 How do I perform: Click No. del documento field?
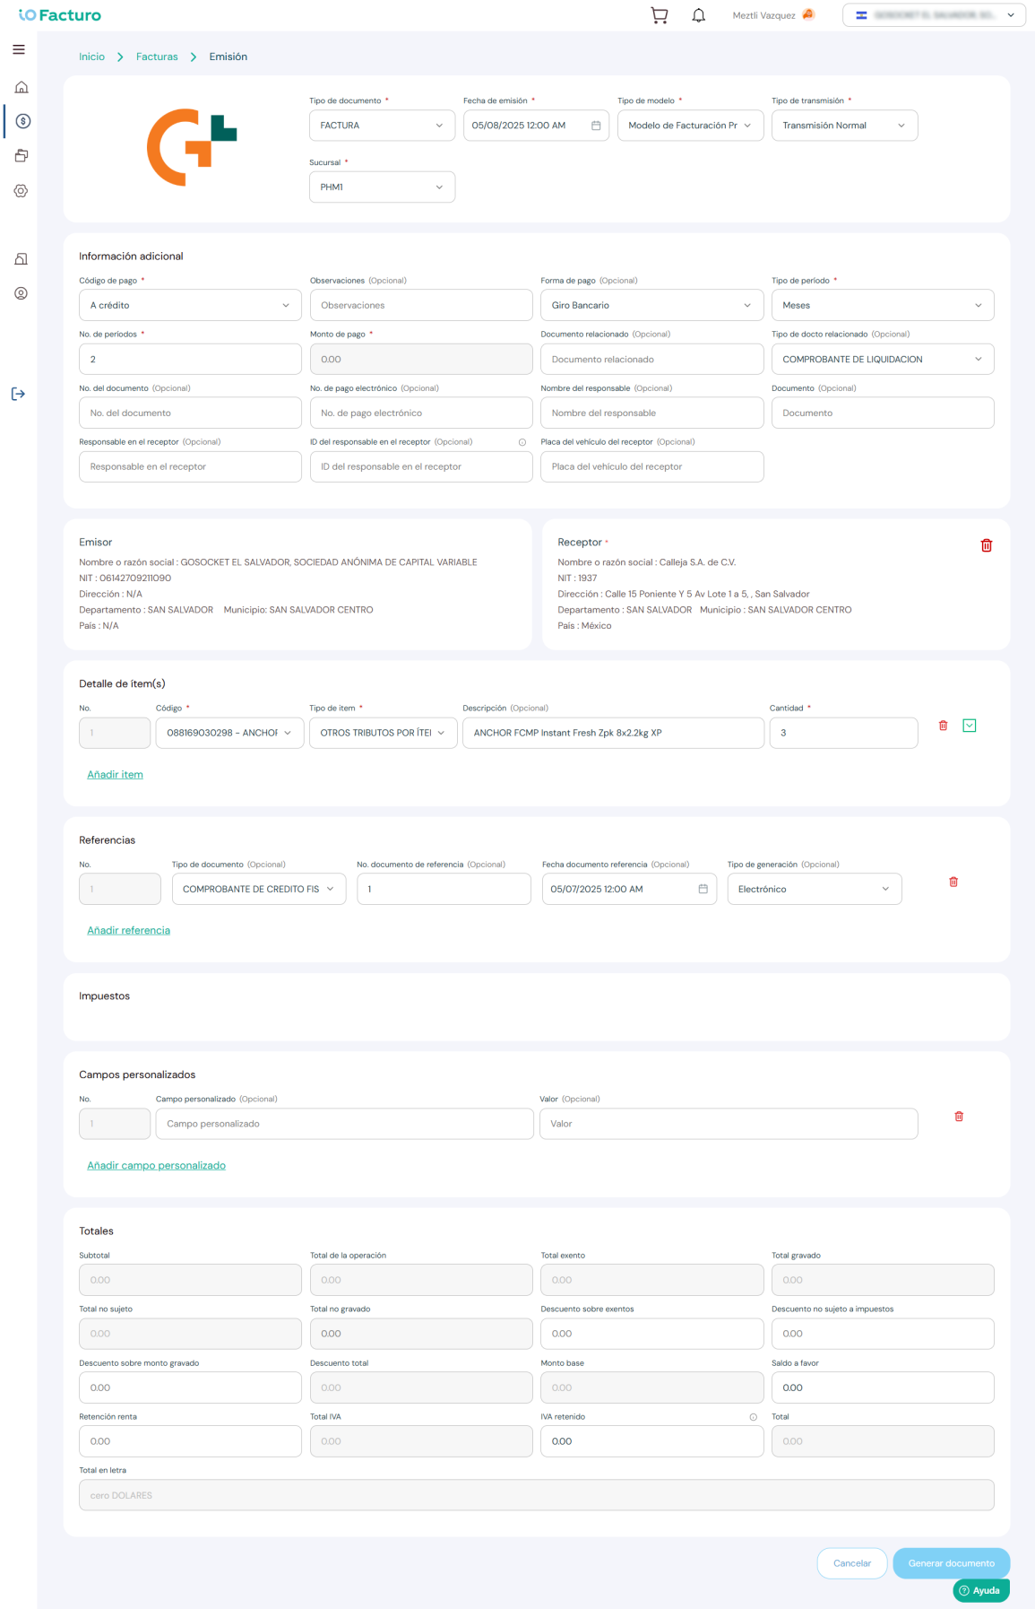pyautogui.click(x=190, y=413)
